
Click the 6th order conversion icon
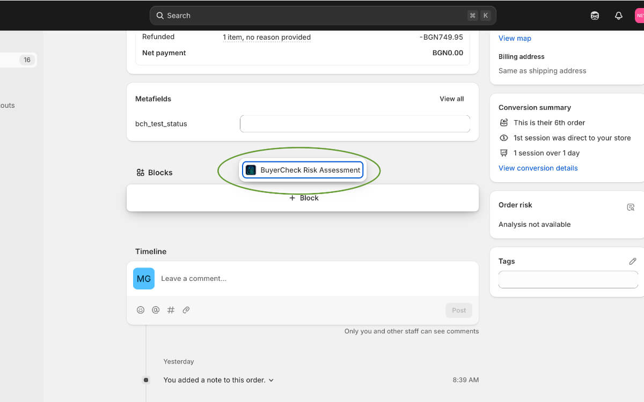(503, 123)
